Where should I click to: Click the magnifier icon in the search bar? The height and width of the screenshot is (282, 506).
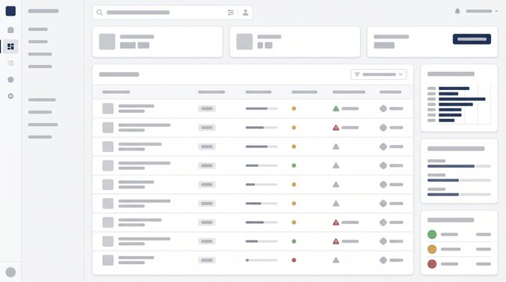pyautogui.click(x=100, y=13)
